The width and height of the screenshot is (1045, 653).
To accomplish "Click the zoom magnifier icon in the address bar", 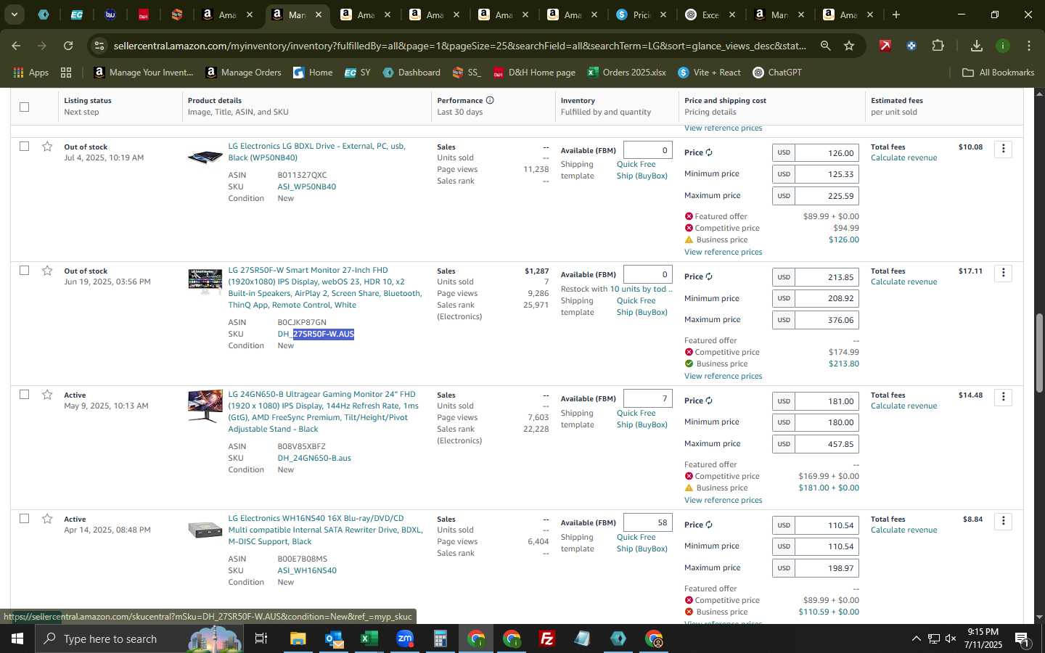I will point(826,46).
